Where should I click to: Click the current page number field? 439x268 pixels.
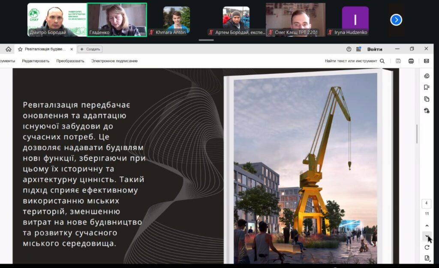pos(427,203)
